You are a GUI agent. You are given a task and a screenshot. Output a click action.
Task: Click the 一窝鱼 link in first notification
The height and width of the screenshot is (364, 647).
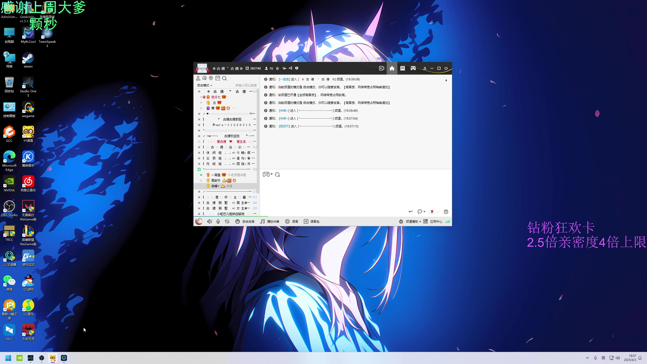pos(284,79)
